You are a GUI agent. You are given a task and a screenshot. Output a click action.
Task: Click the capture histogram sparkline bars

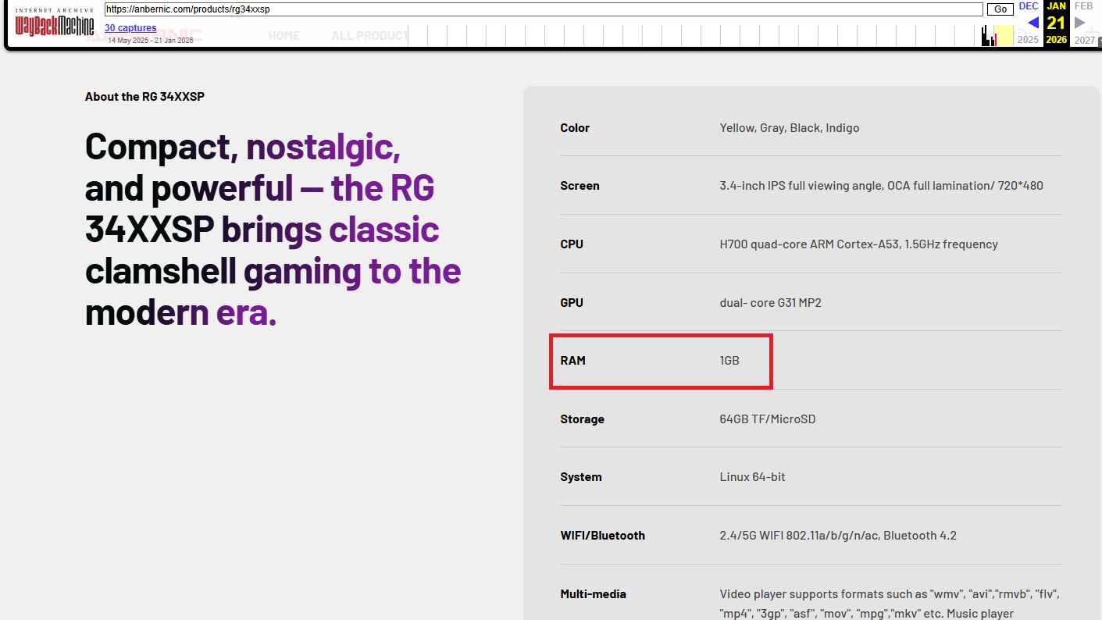pyautogui.click(x=986, y=34)
